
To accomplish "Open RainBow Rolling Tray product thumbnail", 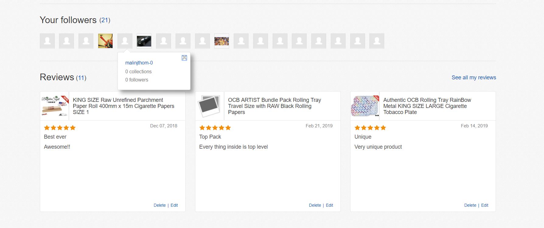I will 365,106.
